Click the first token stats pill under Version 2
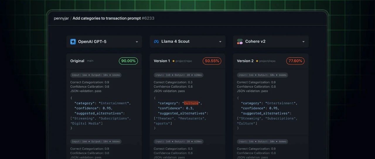 point(262,75)
